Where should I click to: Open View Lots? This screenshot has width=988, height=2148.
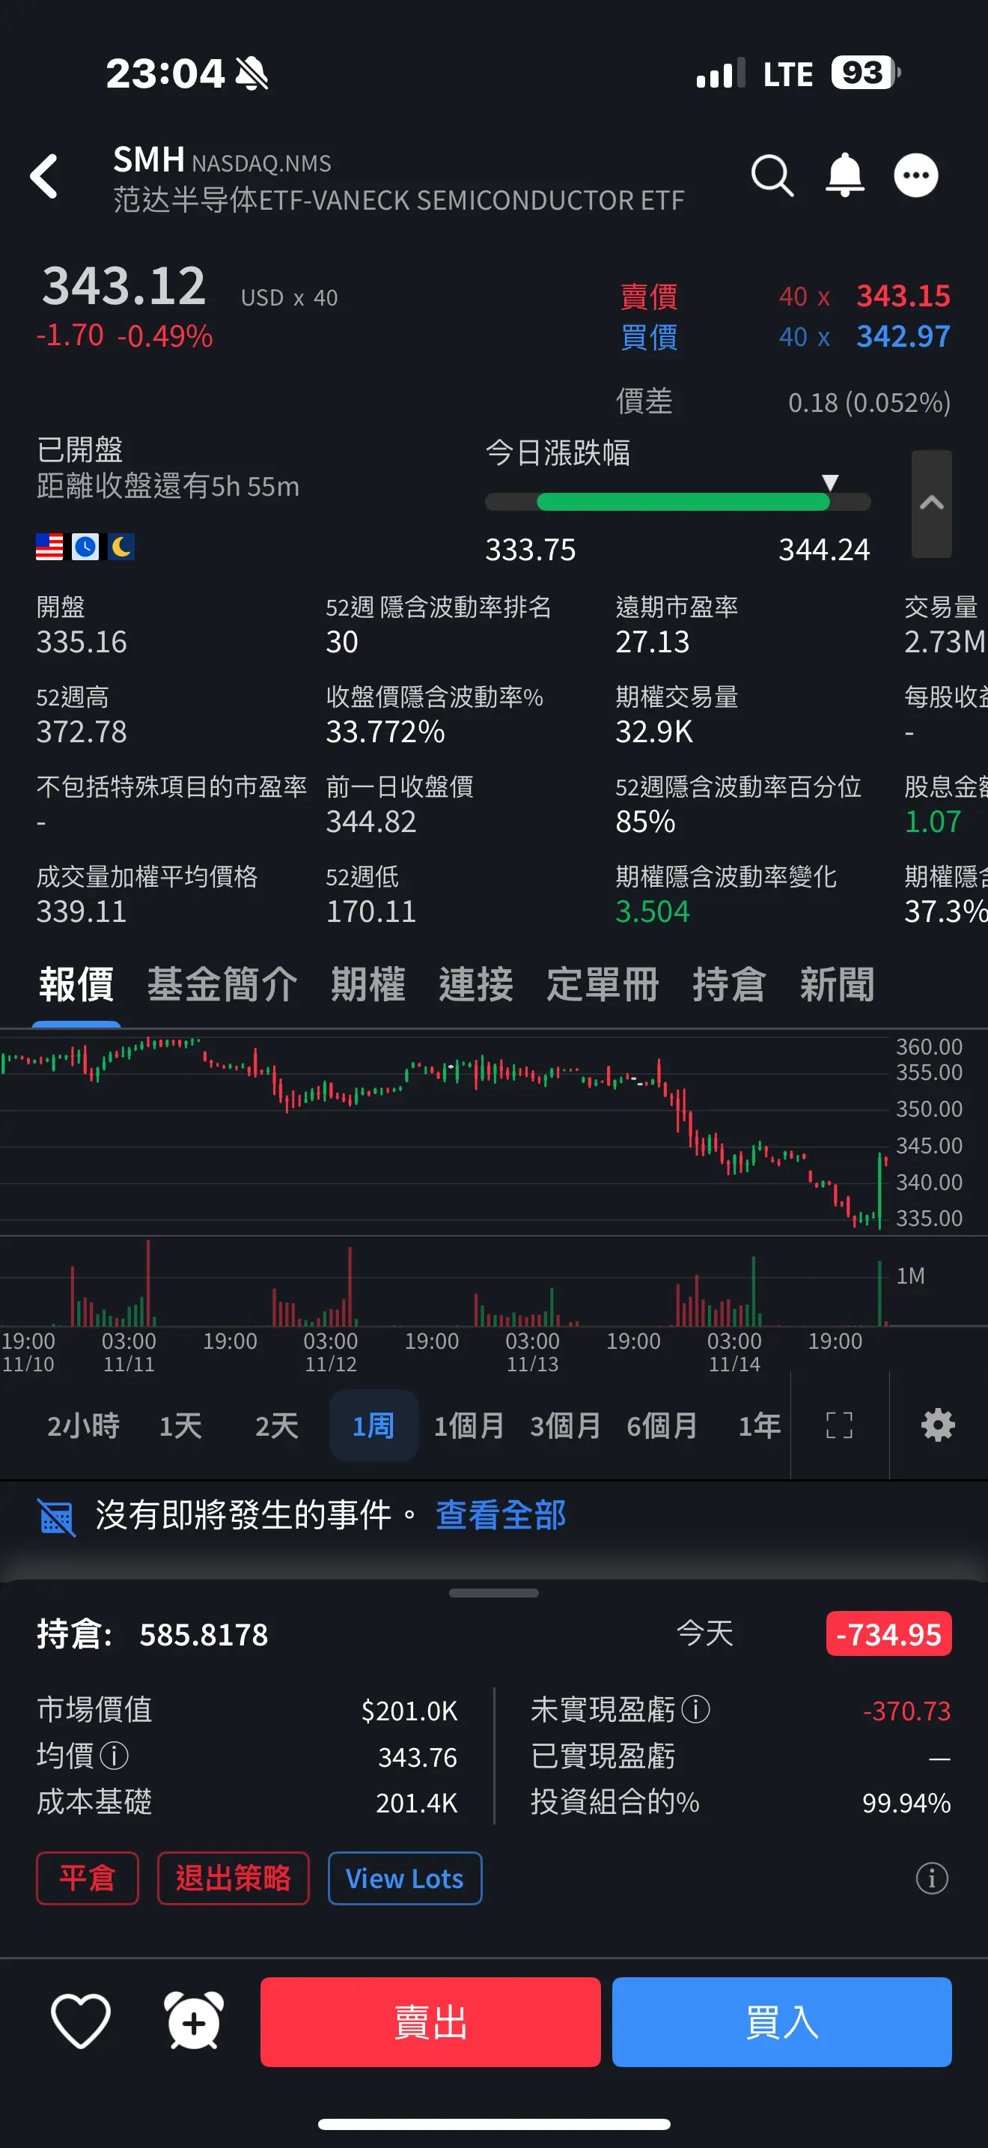[x=405, y=1878]
